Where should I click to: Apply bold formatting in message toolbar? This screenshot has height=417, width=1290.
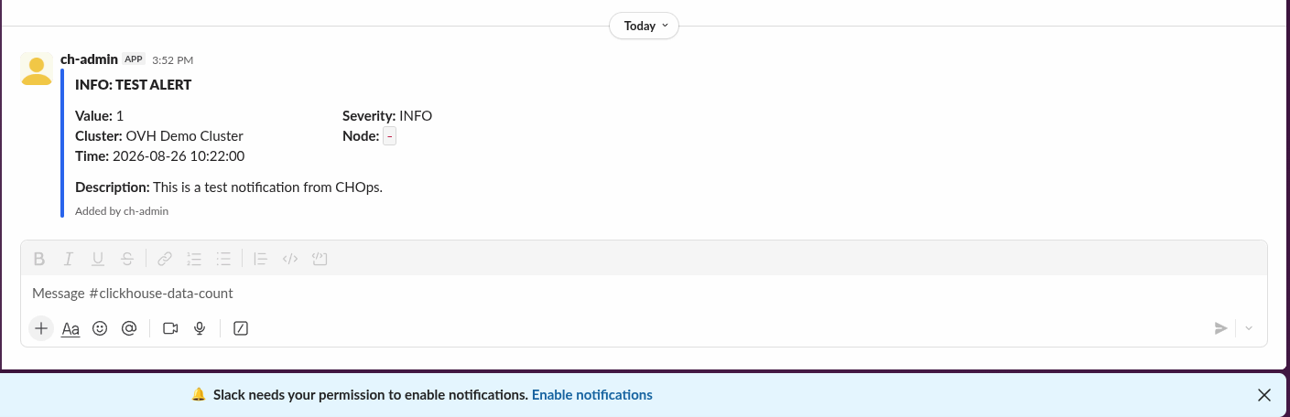pos(39,259)
